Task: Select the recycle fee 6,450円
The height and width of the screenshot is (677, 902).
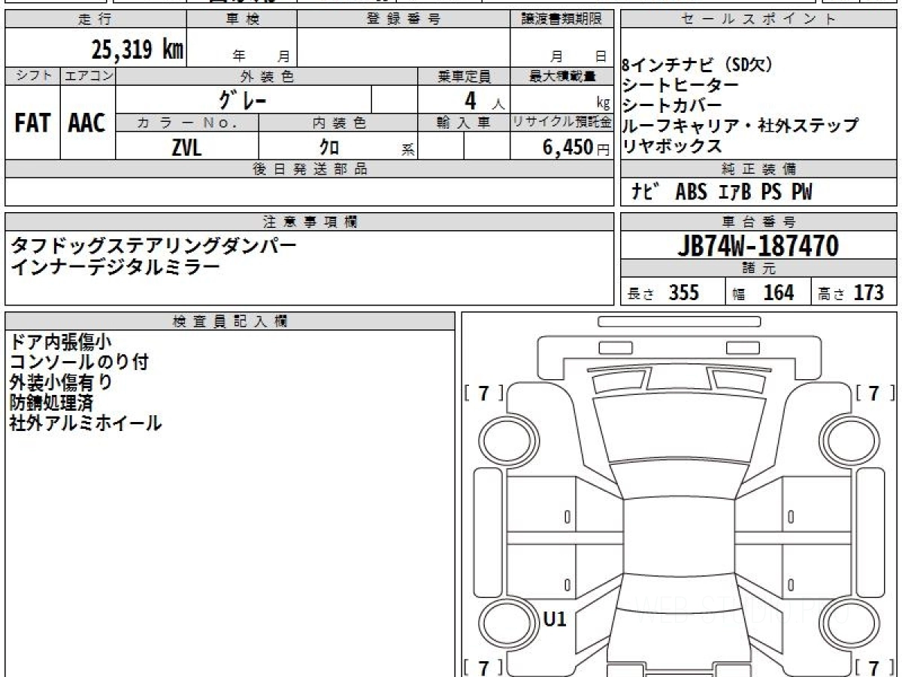Action: pos(576,147)
